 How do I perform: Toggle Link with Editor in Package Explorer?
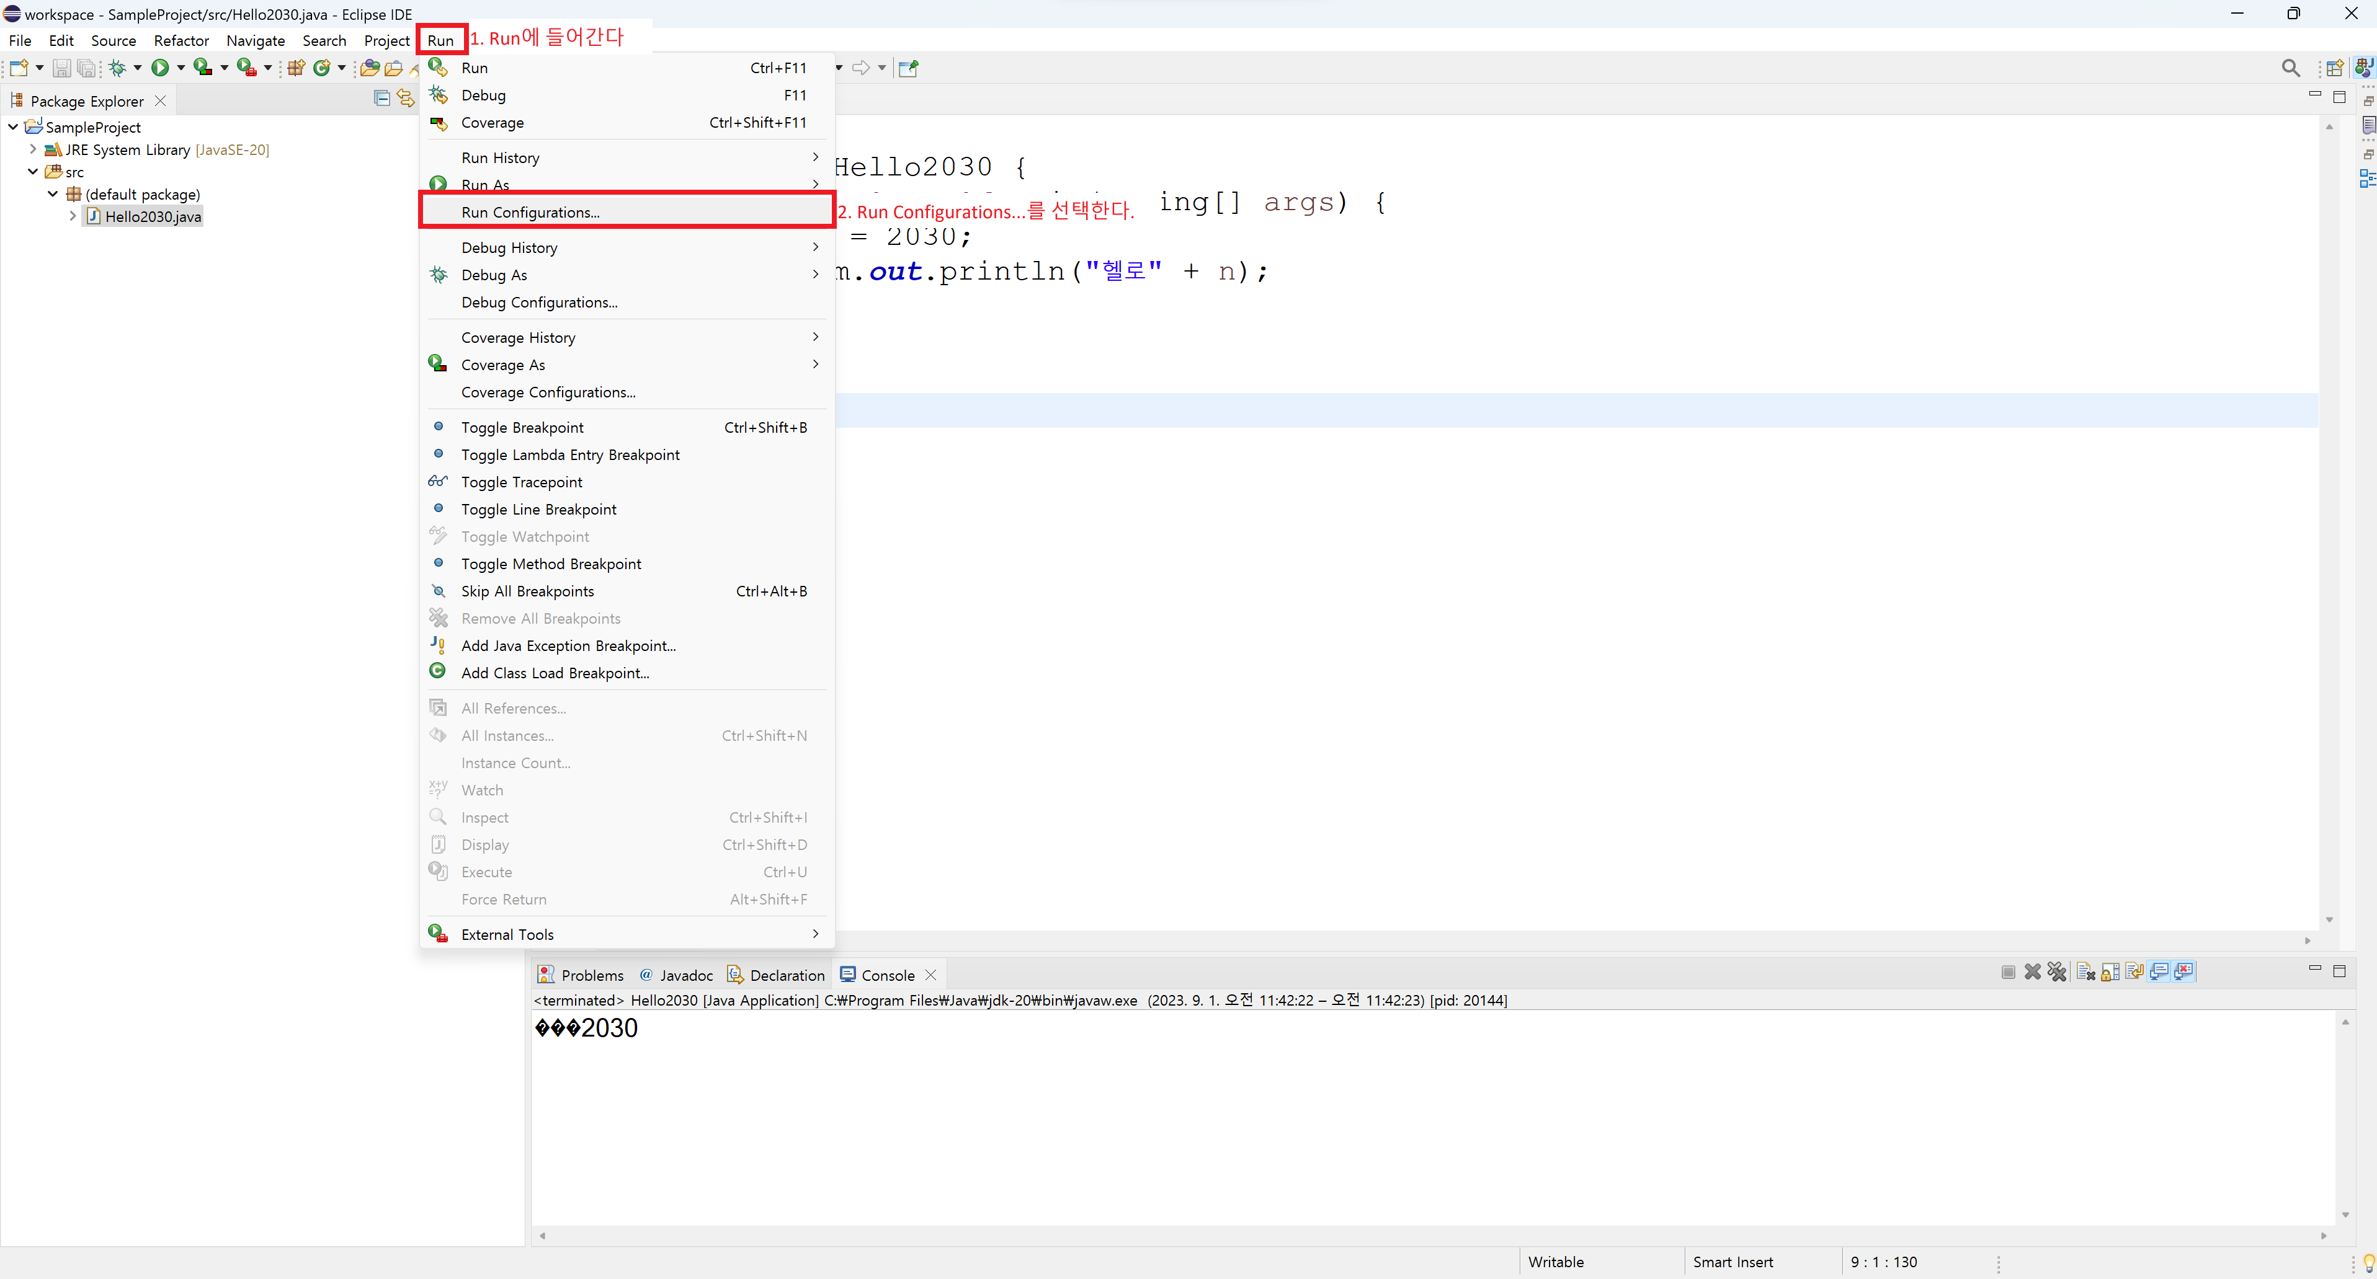pyautogui.click(x=405, y=99)
